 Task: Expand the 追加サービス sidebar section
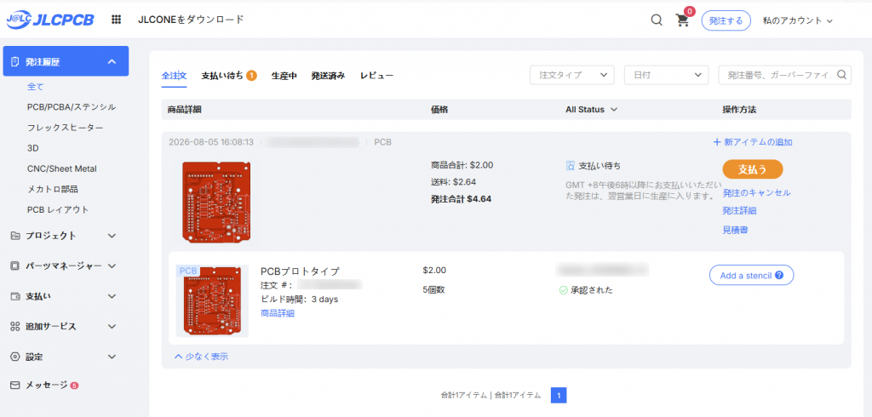click(112, 327)
